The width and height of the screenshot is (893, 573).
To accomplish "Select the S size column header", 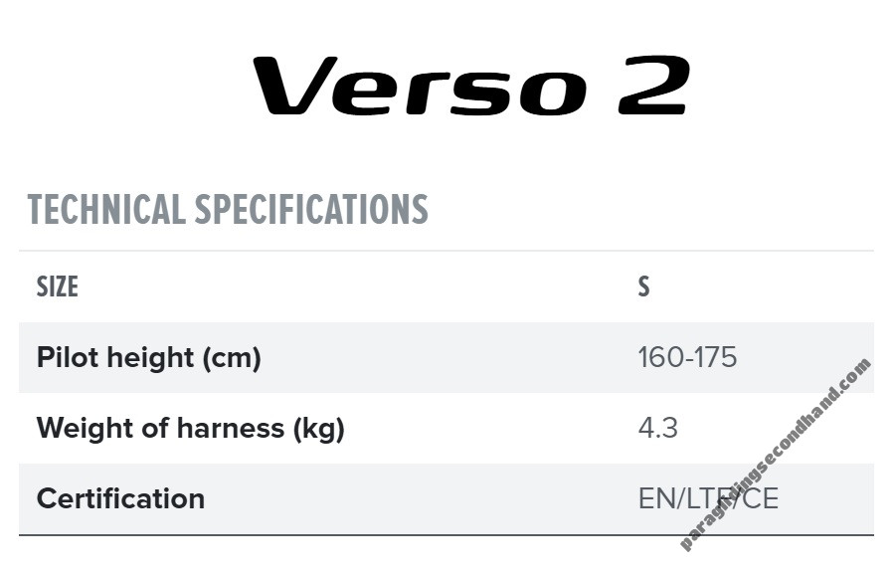I will tap(643, 286).
